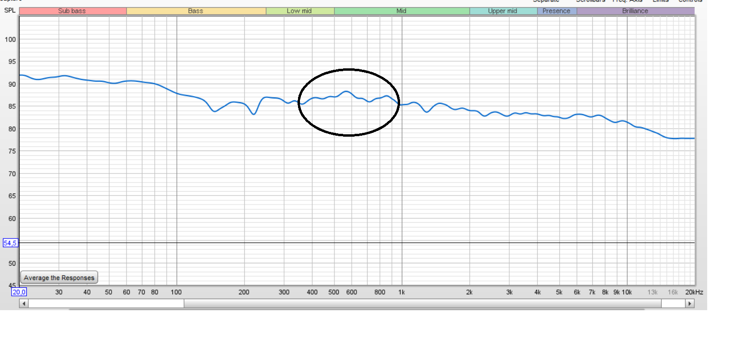The height and width of the screenshot is (346, 735).
Task: Click the 20kHz frequency axis label
Action: [693, 292]
